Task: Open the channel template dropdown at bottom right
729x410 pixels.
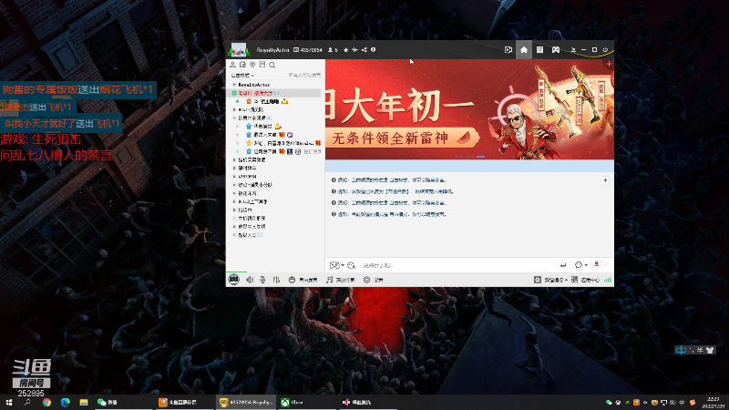Action: tap(550, 280)
